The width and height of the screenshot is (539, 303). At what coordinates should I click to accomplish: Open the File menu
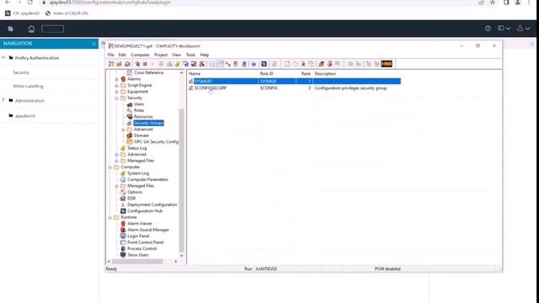coord(110,55)
